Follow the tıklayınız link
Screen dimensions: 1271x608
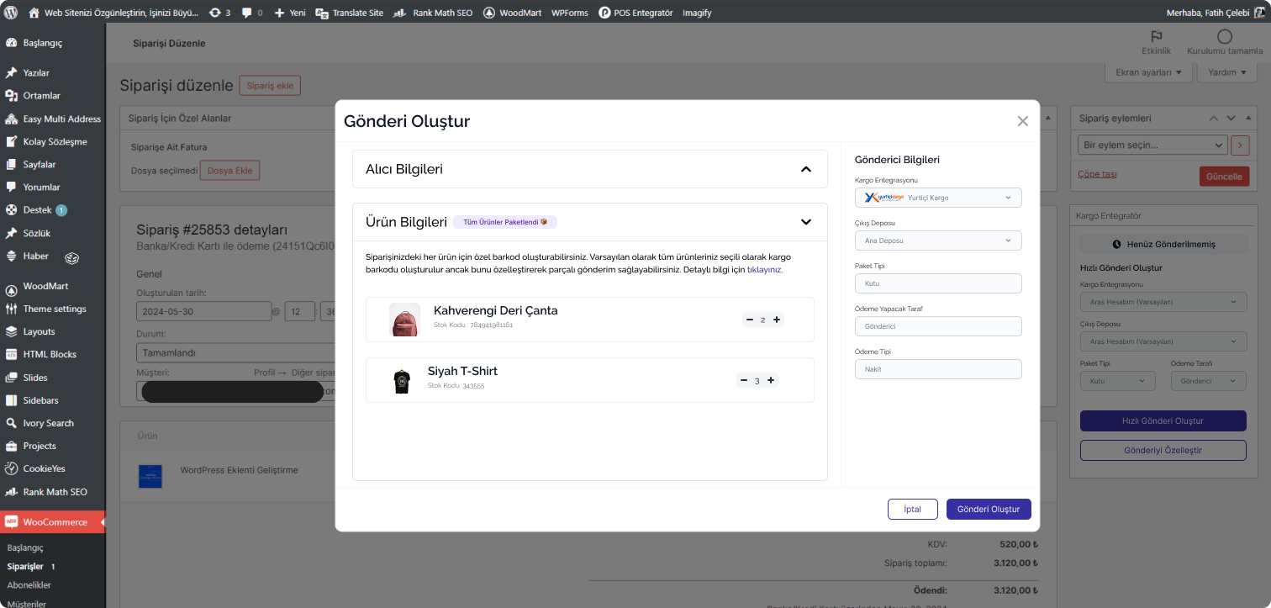pos(765,270)
